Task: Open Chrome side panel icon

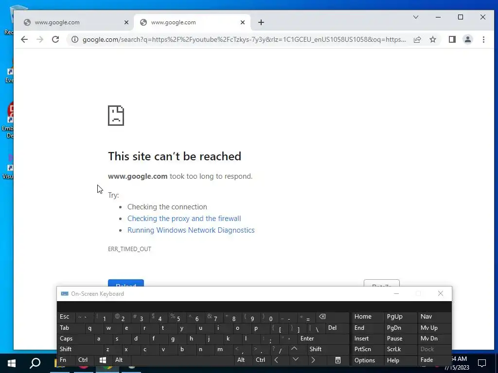Action: pyautogui.click(x=452, y=39)
